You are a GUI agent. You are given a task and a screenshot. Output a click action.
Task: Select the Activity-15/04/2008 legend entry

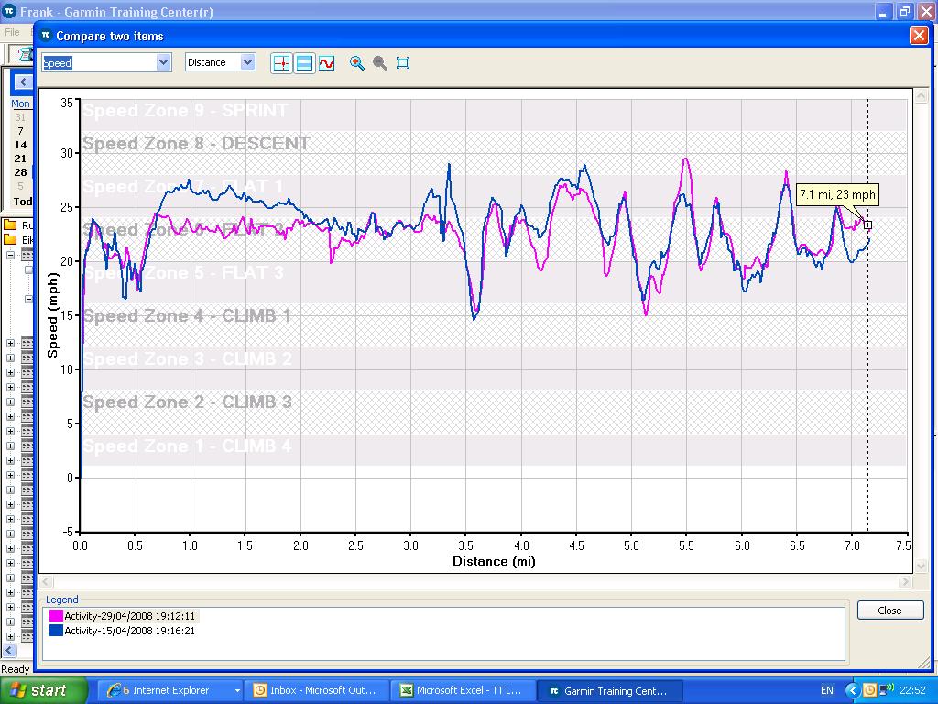129,631
